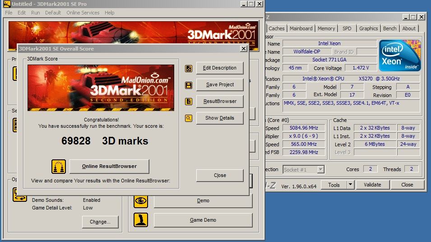The image size is (431, 242).
Task: Click the Tools button in CPU-Z
Action: [334, 185]
